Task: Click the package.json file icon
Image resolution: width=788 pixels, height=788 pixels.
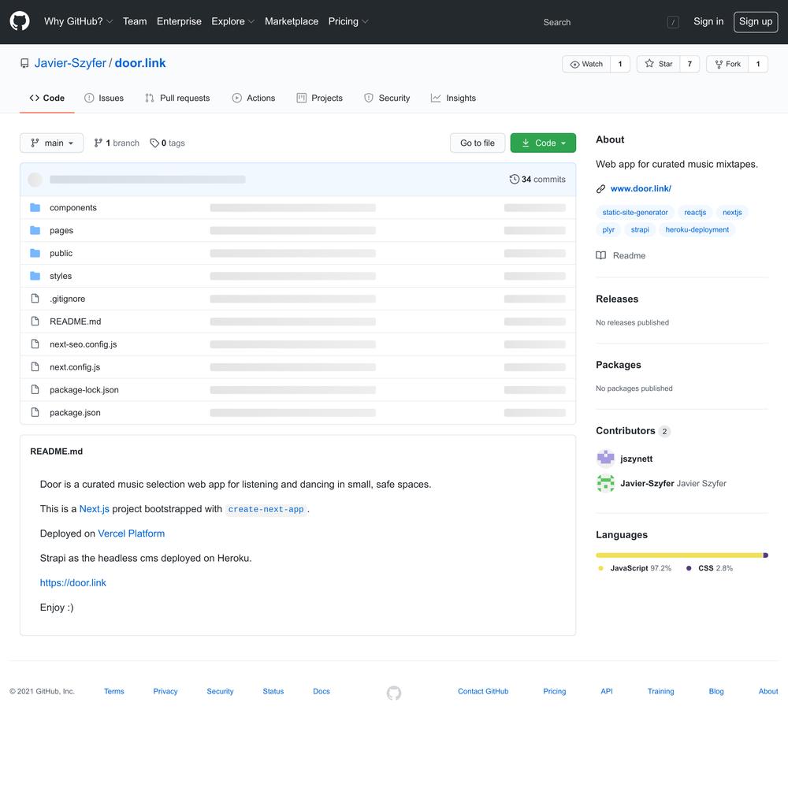Action: [x=35, y=413]
